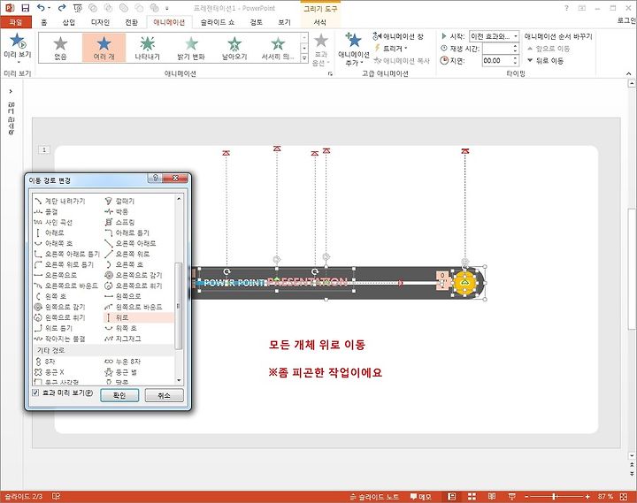Choose the 둥근 별 motion path
Screen dimensions: 637x503
tap(120, 372)
